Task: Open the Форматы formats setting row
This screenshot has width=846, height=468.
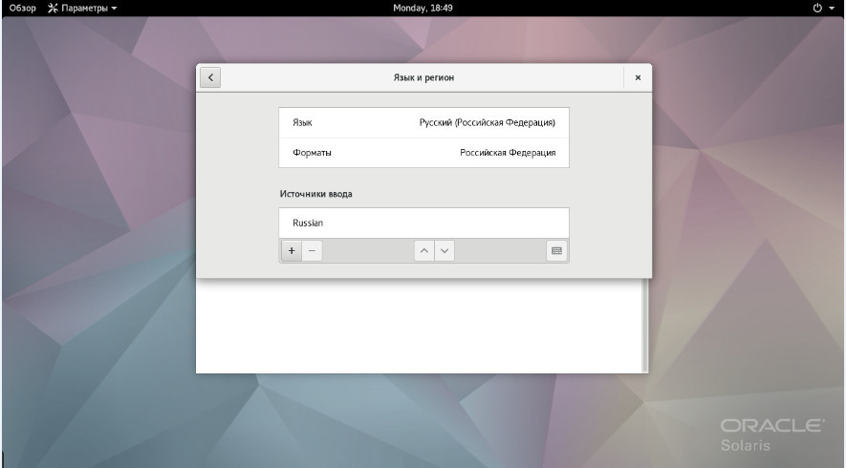Action: click(x=423, y=153)
